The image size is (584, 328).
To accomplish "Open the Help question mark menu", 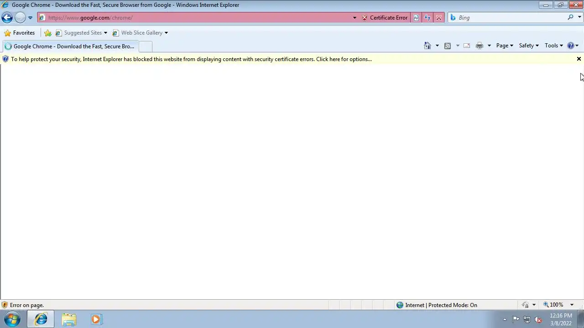I will tap(573, 46).
